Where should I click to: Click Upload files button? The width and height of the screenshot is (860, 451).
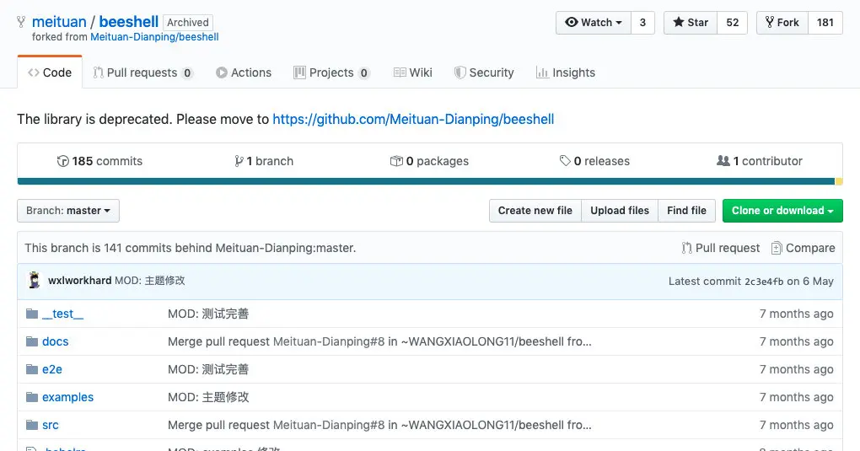620,211
